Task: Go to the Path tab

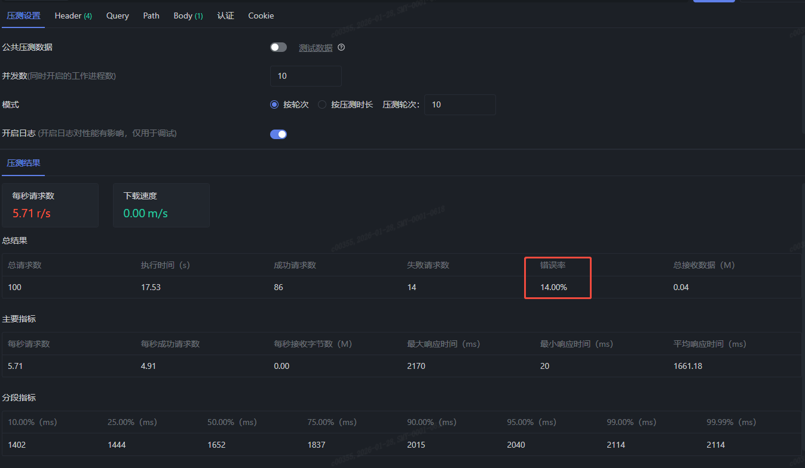Action: 151,16
